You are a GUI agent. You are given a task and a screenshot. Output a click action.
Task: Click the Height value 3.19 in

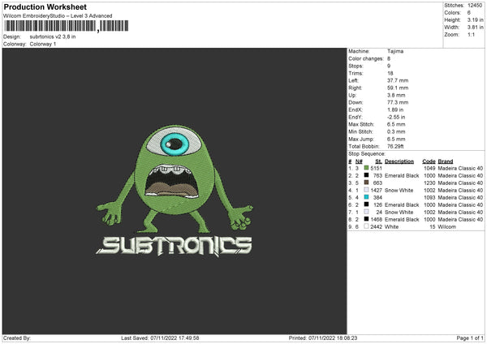tap(476, 19)
